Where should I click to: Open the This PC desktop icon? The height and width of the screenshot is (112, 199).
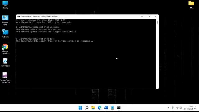[x=5, y=5]
